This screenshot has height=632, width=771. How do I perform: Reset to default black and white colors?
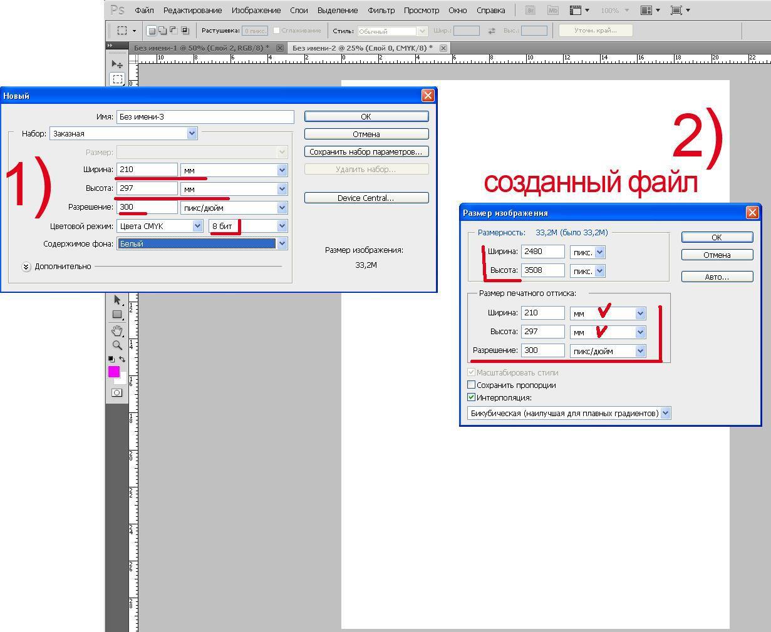111,359
